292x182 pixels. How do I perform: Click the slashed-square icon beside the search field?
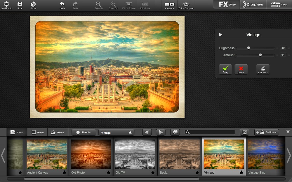[x=244, y=132]
